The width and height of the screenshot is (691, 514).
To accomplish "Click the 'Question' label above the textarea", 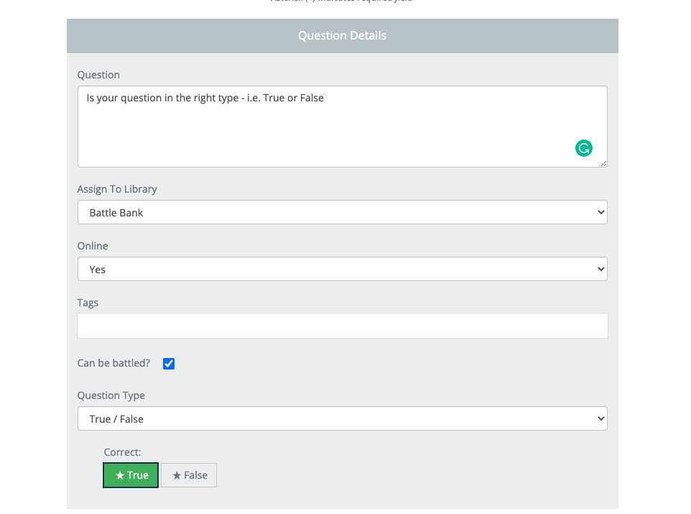I will click(98, 75).
